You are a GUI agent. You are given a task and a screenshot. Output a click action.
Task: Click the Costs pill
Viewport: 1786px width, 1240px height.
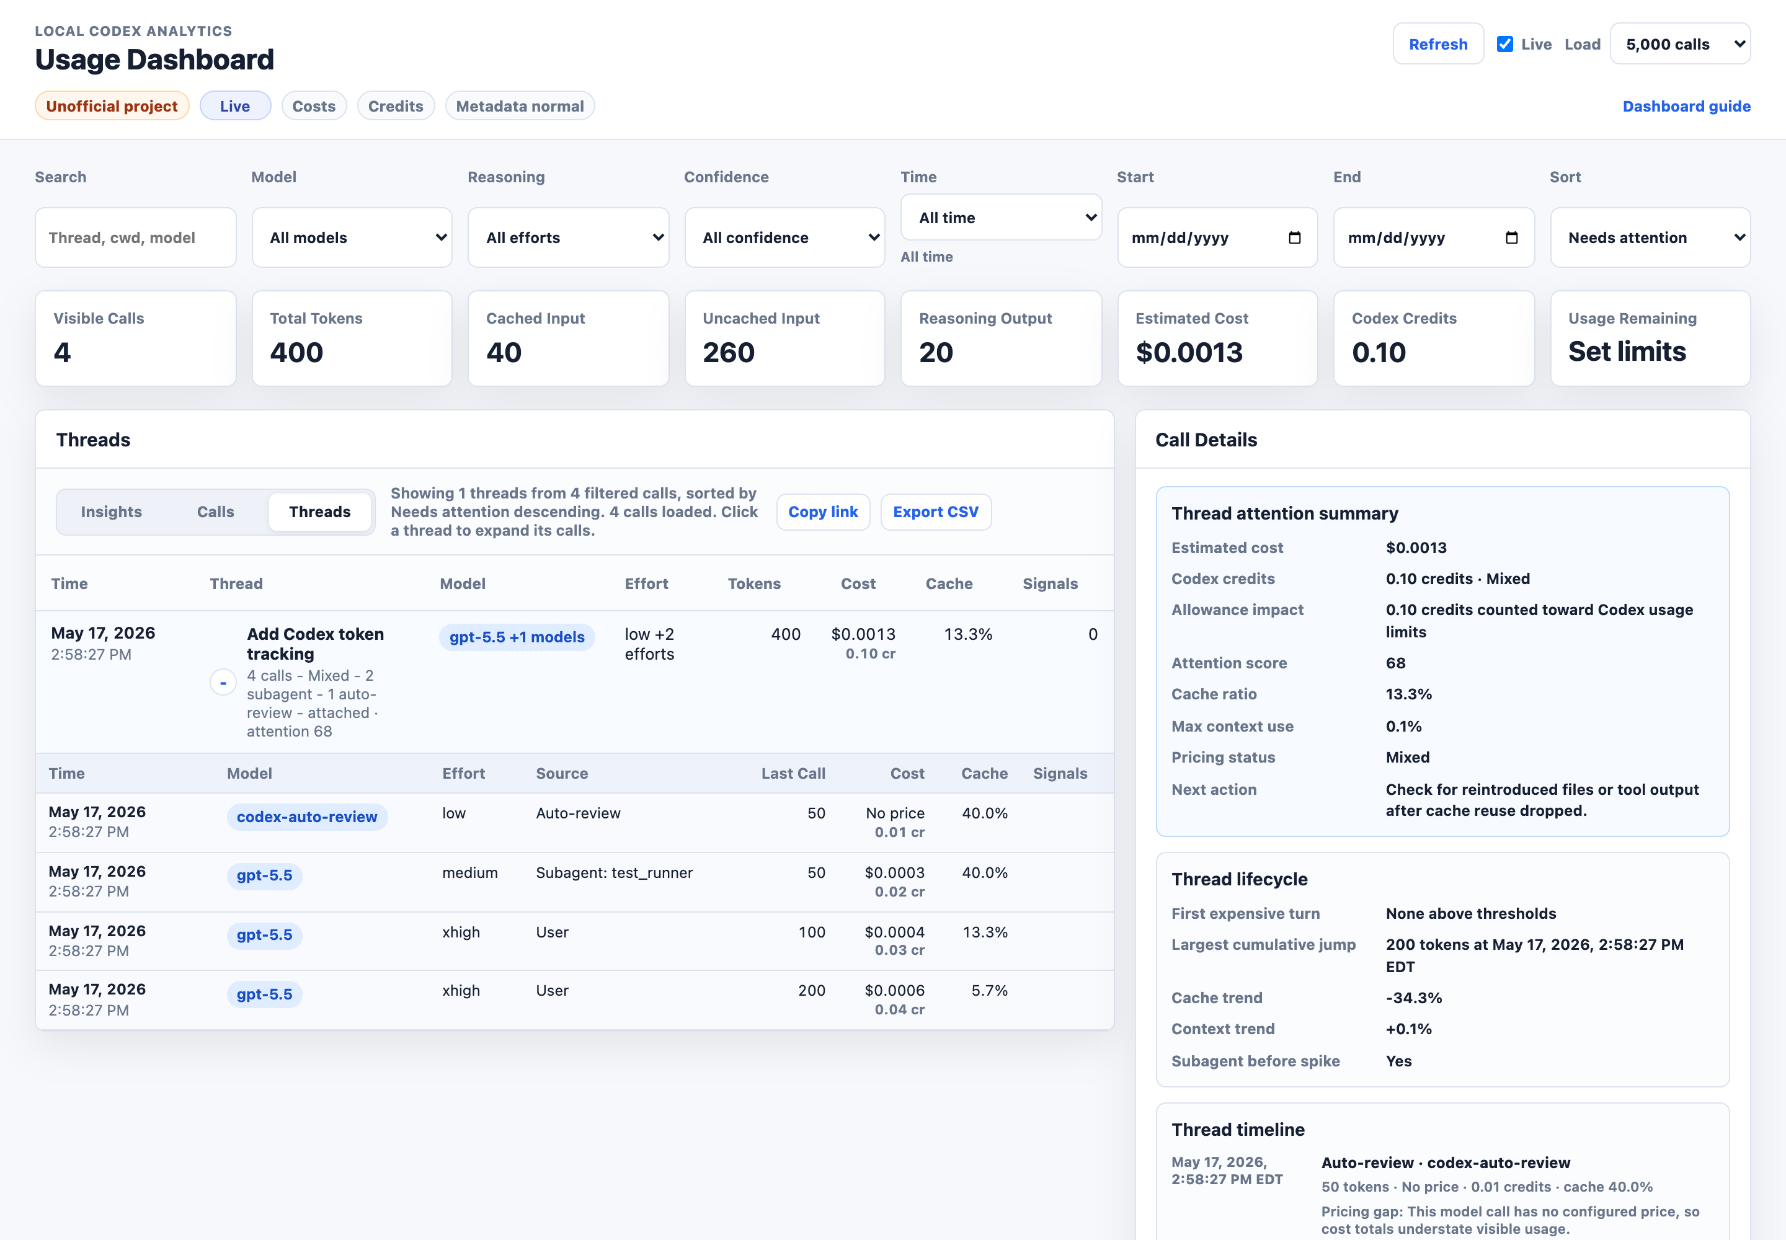pyautogui.click(x=314, y=107)
